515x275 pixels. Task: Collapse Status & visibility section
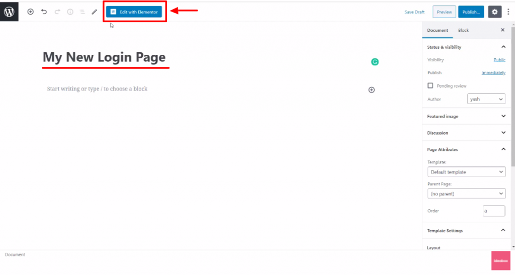click(466, 47)
